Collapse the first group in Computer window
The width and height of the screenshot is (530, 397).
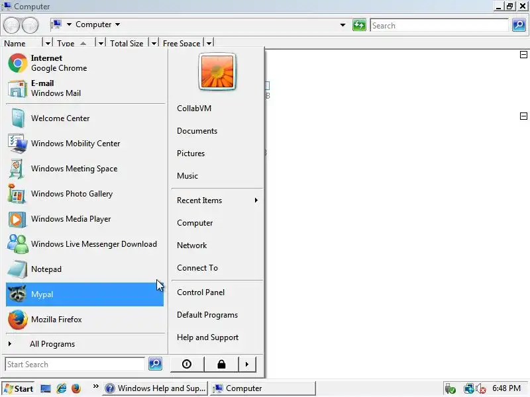coord(523,55)
